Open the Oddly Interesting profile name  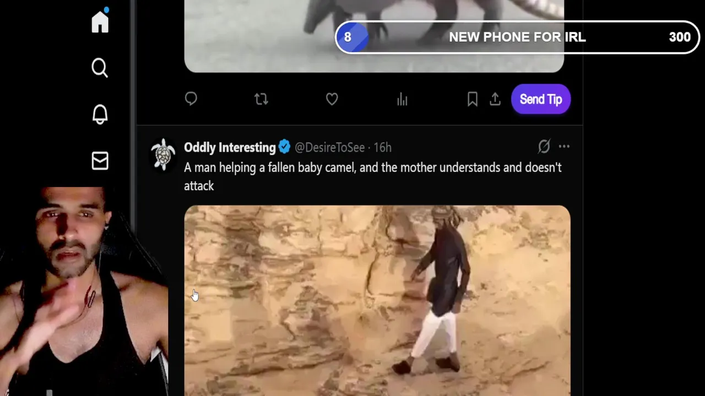230,147
